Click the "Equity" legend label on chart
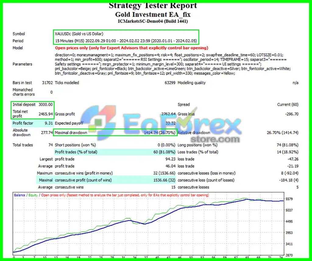Image resolution: width=312 pixels, height=261 pixels. [33, 195]
